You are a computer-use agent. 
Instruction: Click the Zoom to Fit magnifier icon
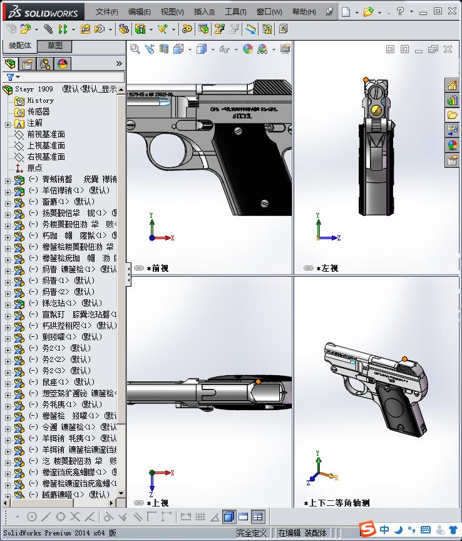click(135, 49)
